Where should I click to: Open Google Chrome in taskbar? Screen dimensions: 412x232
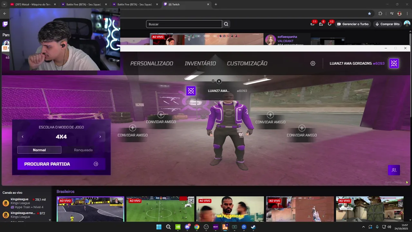197,227
